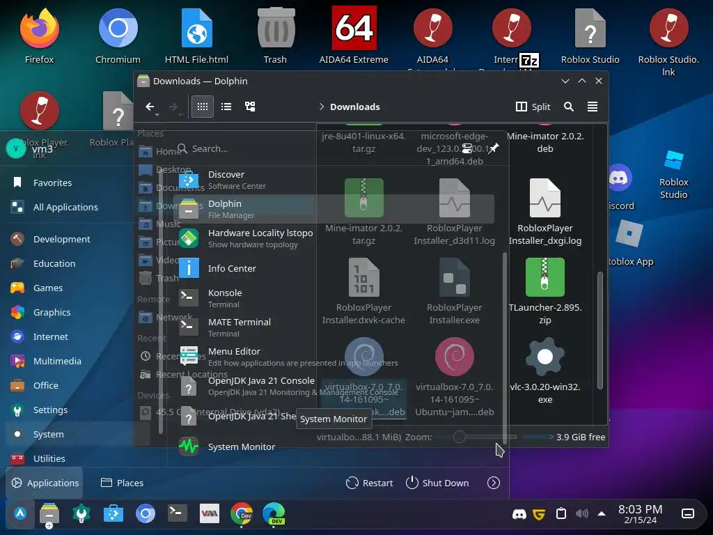Launch AIDA64 Extreme desktop icon
713x535 pixels.
point(354,36)
